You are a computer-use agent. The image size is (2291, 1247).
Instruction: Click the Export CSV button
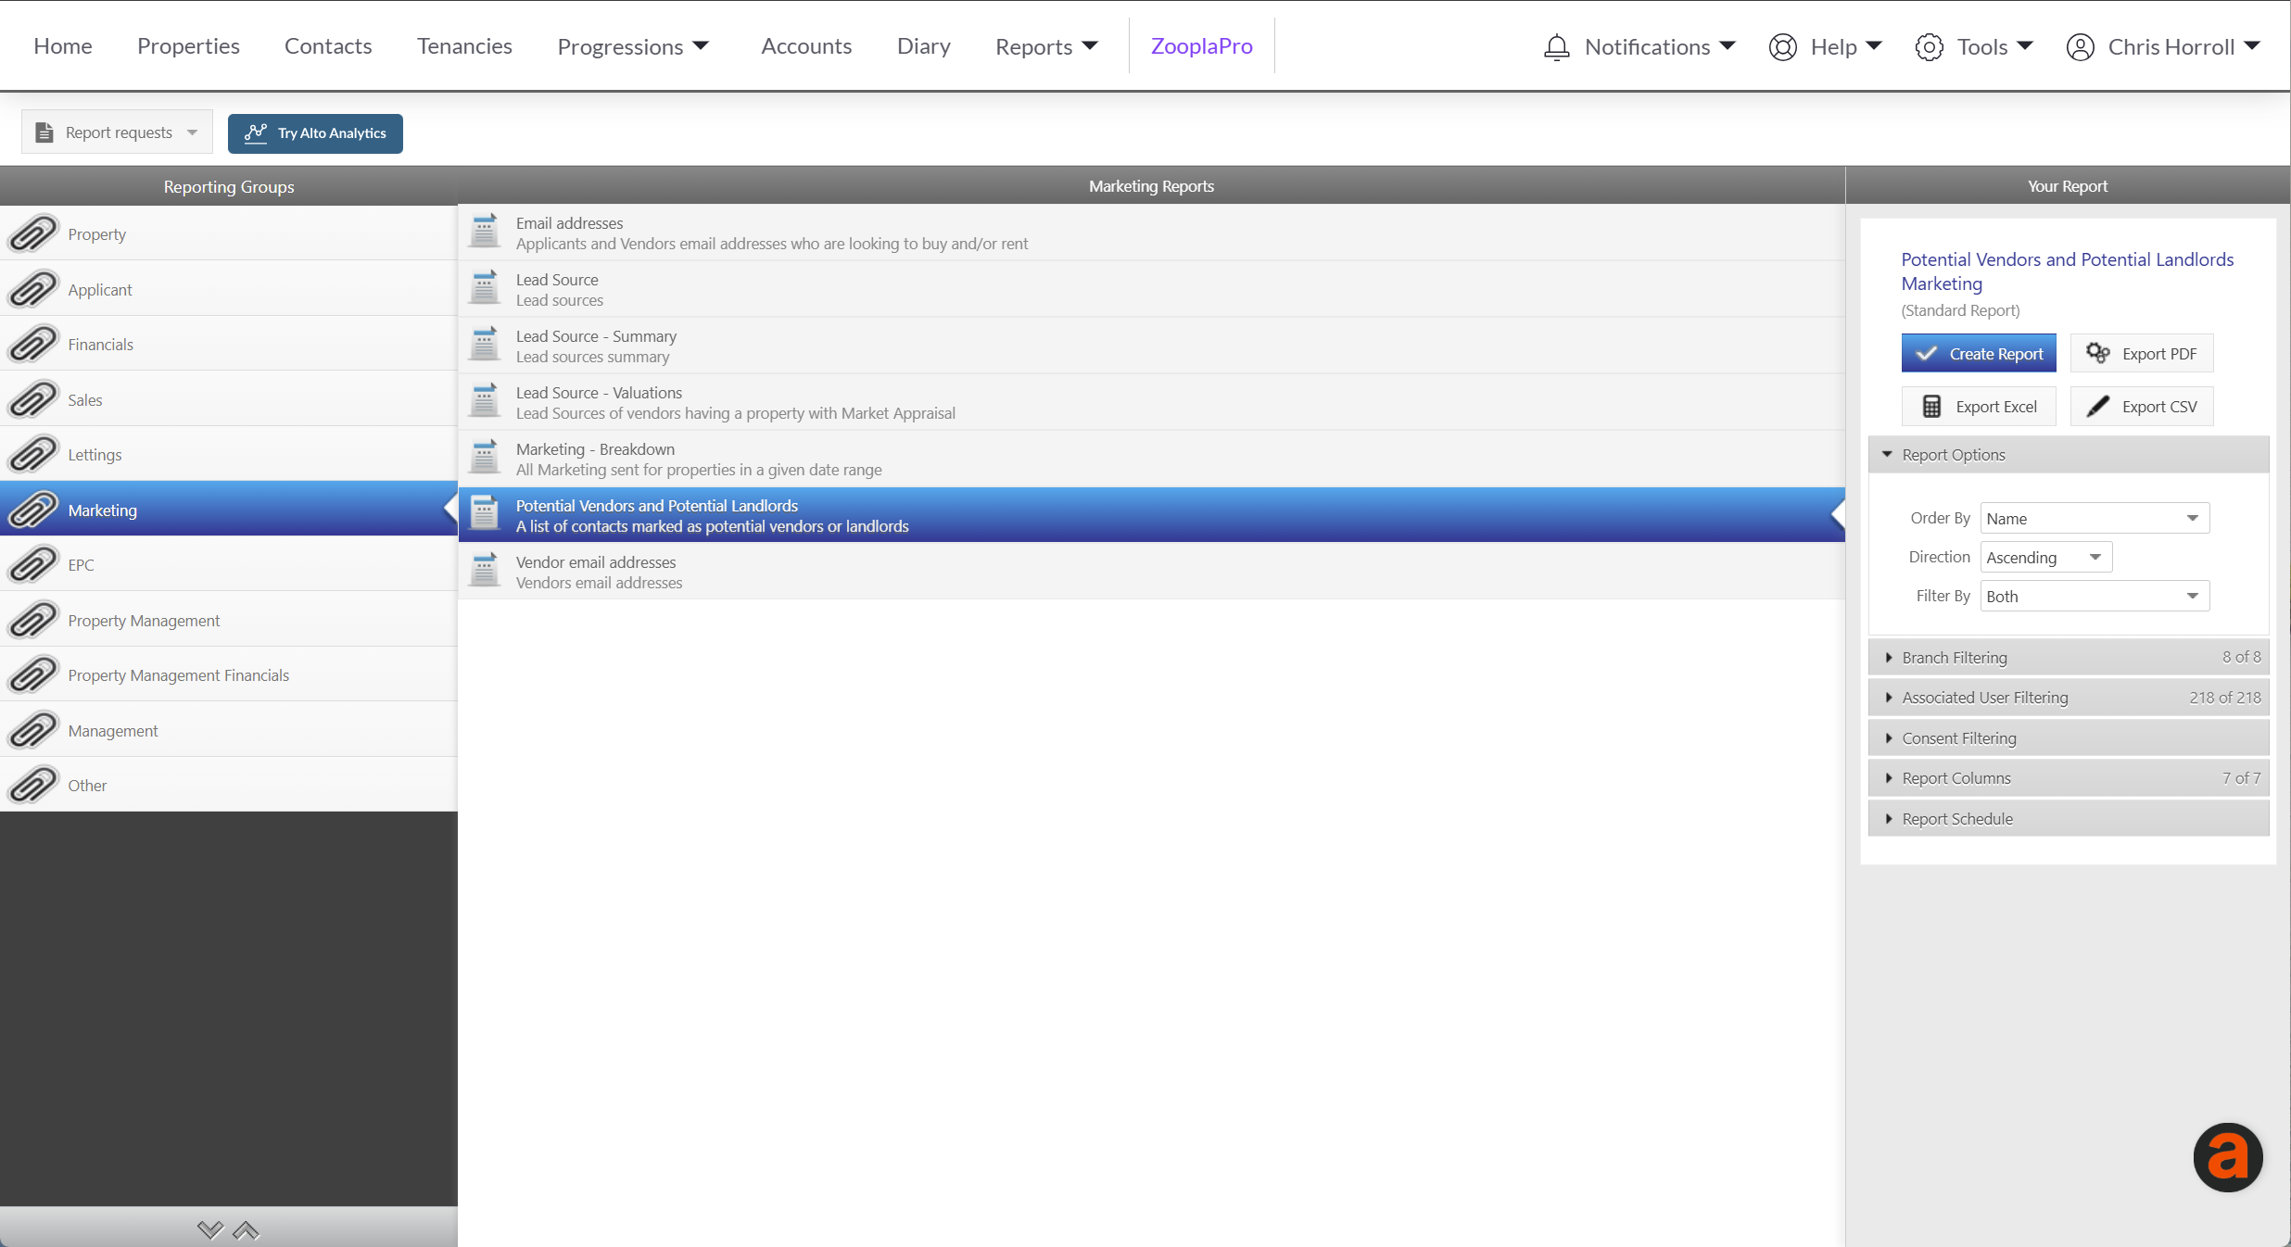point(2142,406)
